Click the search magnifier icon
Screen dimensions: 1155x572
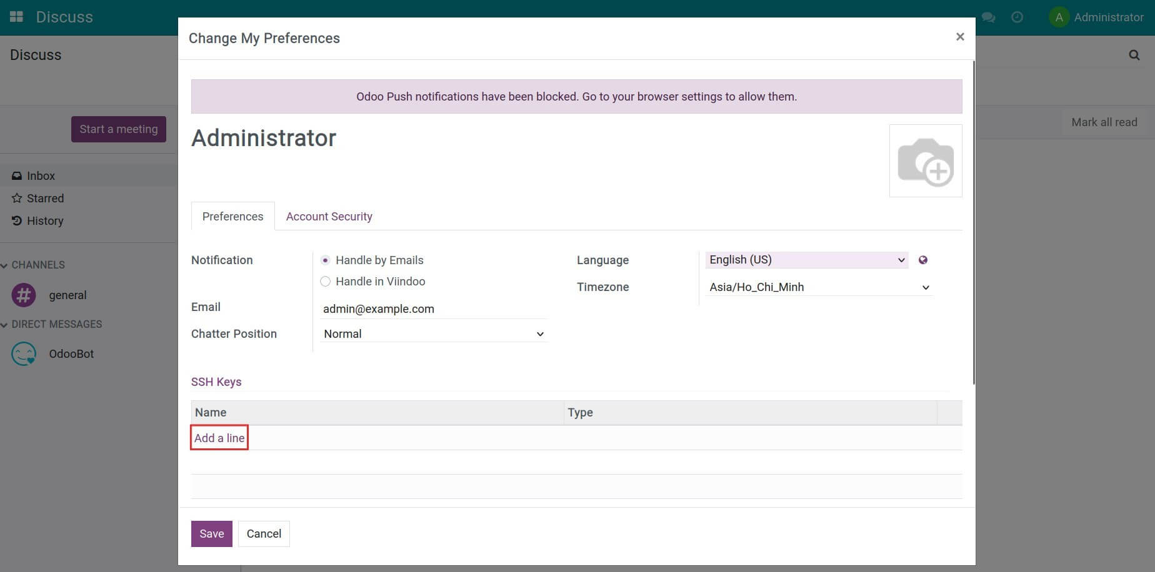[1134, 55]
